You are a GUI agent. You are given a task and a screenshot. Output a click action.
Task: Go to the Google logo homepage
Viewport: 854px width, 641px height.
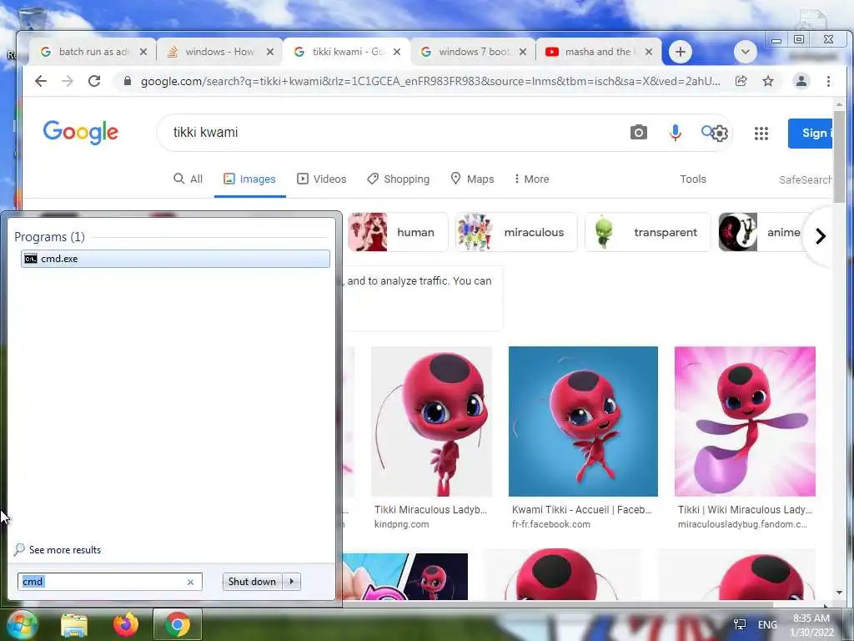pyautogui.click(x=81, y=132)
